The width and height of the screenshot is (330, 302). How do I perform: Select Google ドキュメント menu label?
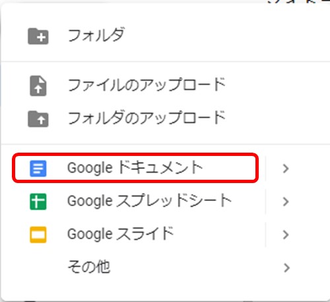coord(135,168)
